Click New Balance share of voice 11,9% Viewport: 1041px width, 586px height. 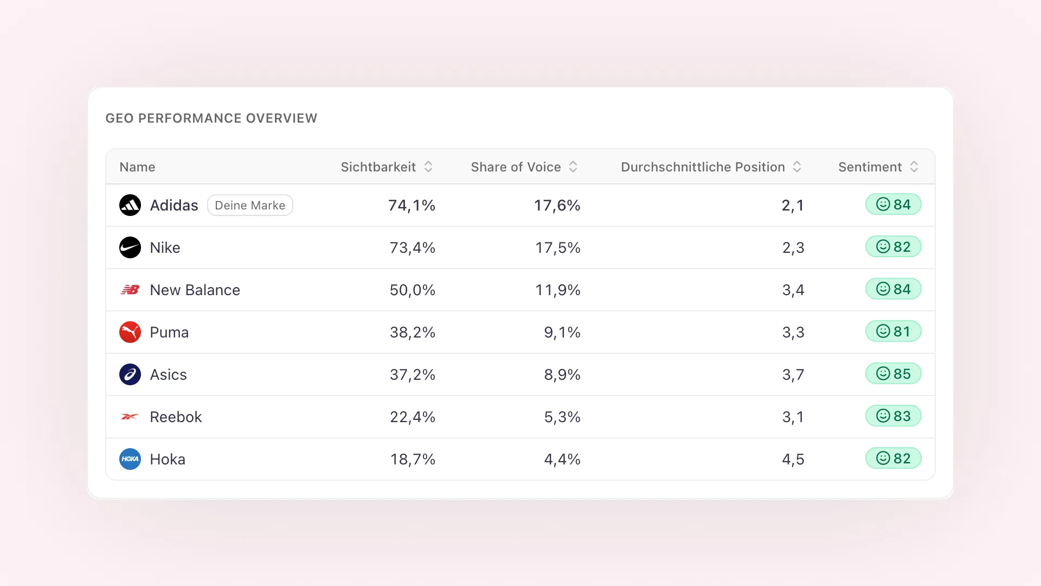point(558,290)
